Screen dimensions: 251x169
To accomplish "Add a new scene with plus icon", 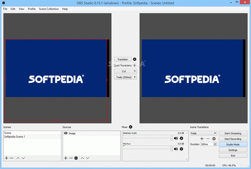I will pyautogui.click(x=6, y=158).
